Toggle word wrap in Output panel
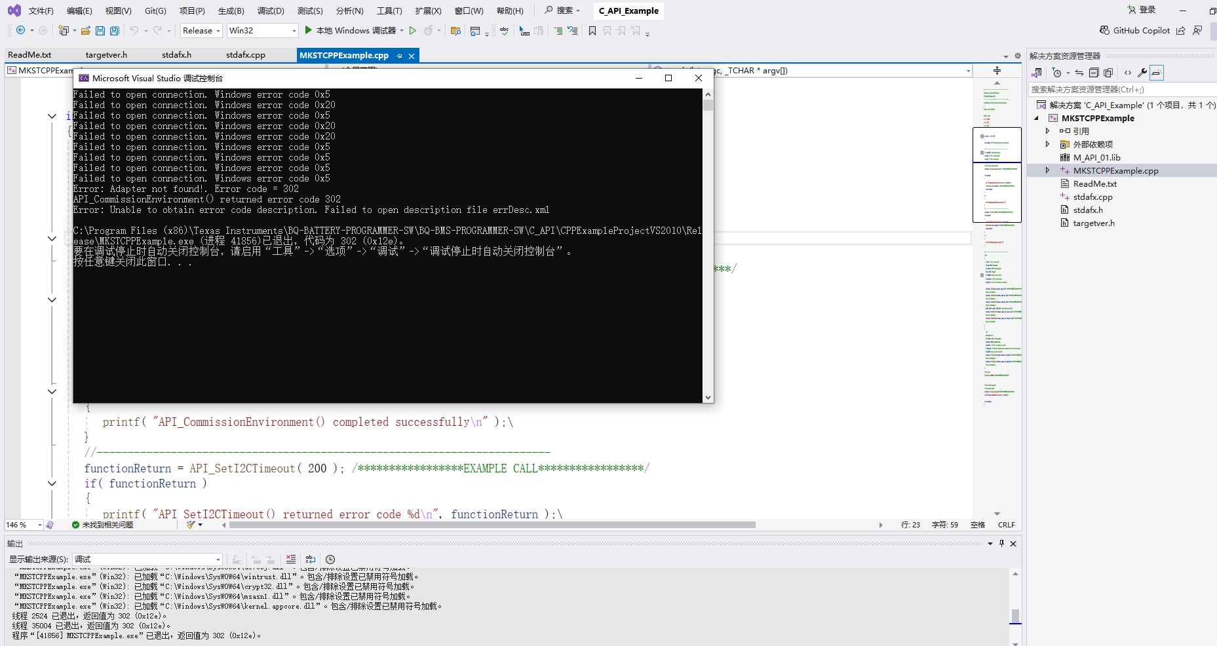The width and height of the screenshot is (1217, 646). (311, 560)
